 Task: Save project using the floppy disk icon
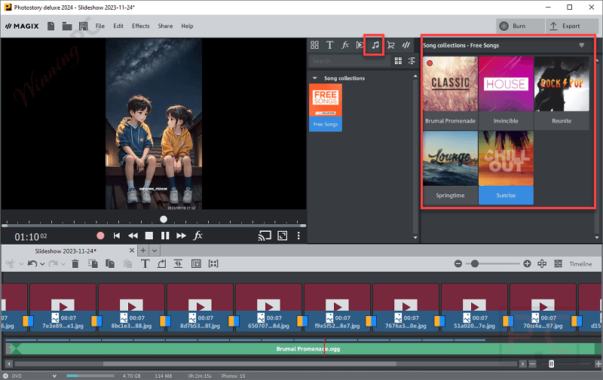(x=84, y=26)
